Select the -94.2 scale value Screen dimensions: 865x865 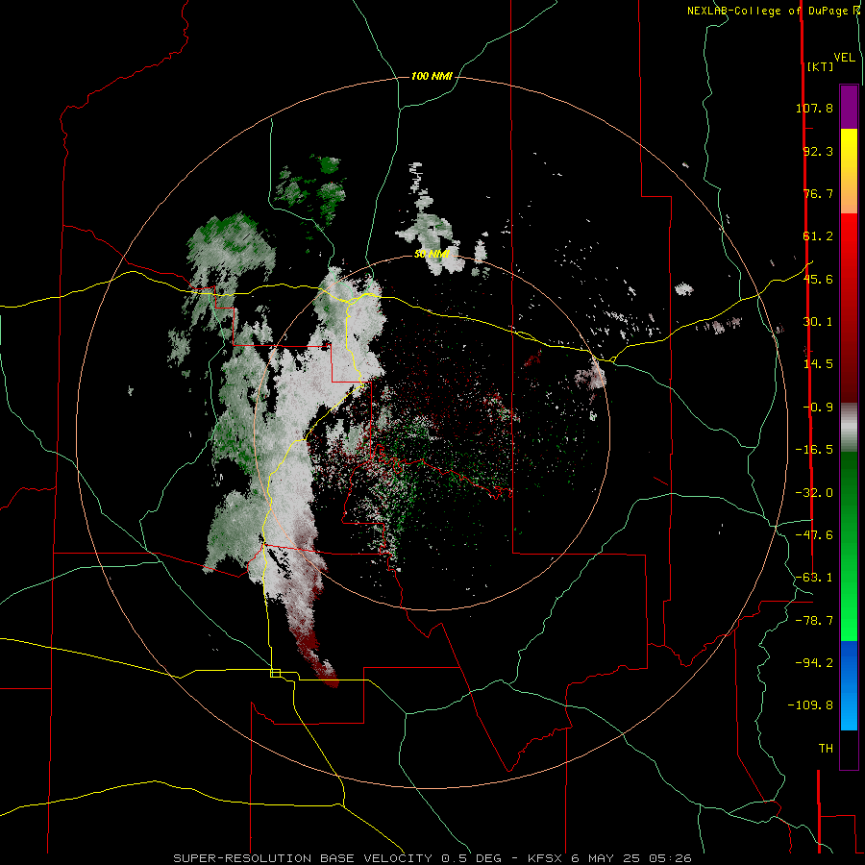(814, 662)
